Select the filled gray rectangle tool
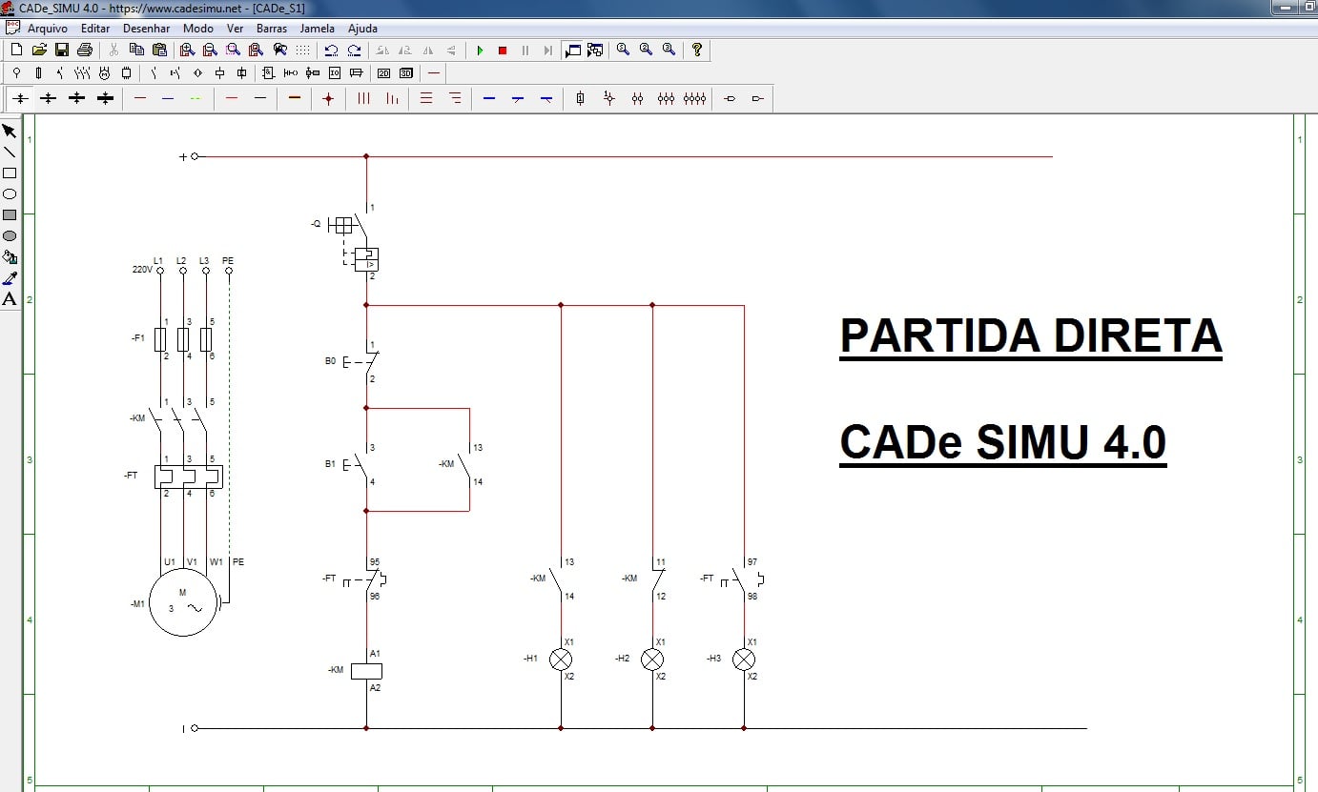 tap(10, 214)
